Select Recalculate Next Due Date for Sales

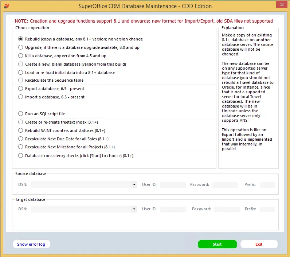(x=21, y=139)
